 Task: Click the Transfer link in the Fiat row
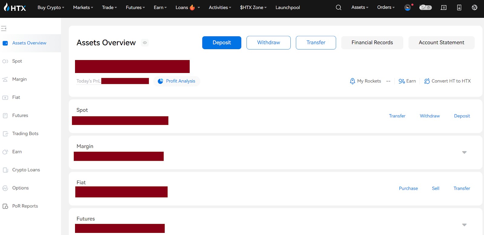[x=462, y=189]
